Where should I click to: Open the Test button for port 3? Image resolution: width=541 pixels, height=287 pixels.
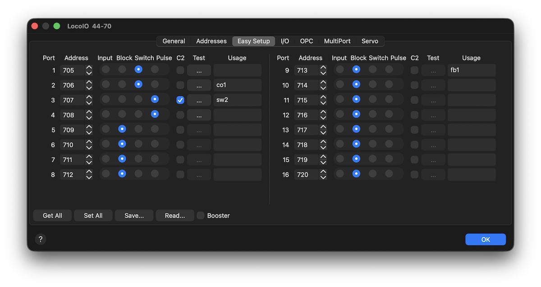[199, 100]
